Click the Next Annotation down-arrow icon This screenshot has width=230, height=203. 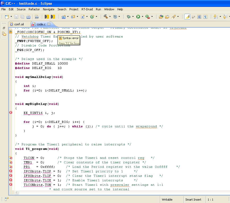215,17
